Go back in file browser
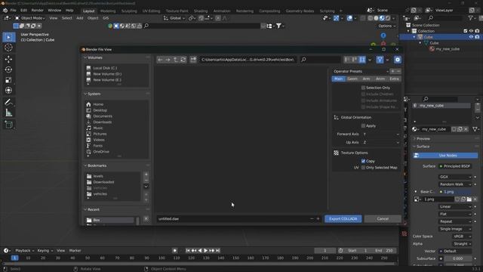This screenshot has height=272, width=483. [x=160, y=60]
